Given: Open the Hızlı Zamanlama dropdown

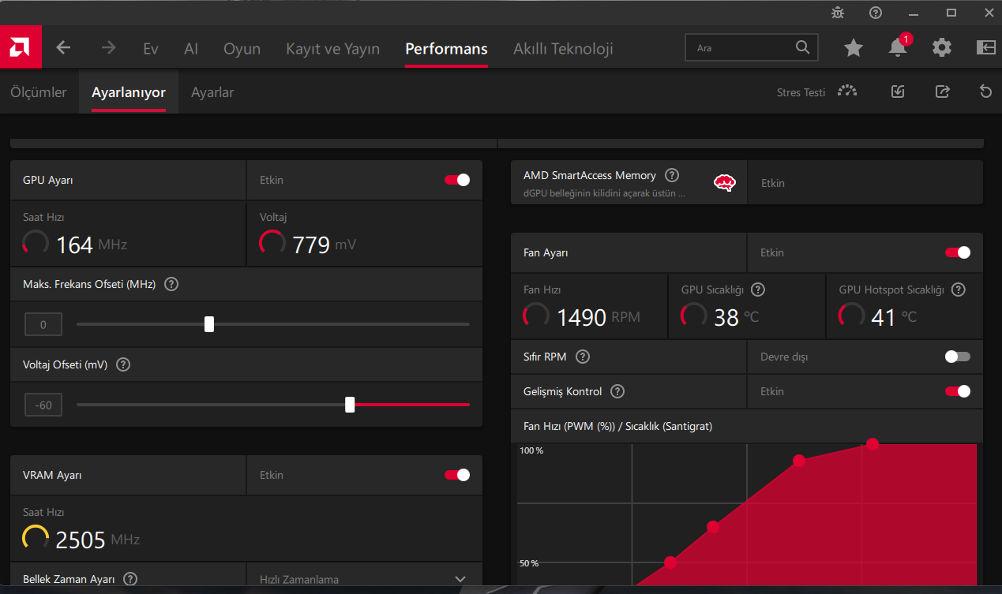Looking at the screenshot, I should coord(364,579).
